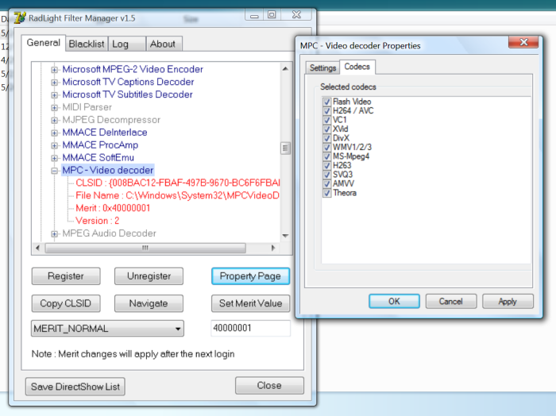Click the Unregister button

(149, 276)
